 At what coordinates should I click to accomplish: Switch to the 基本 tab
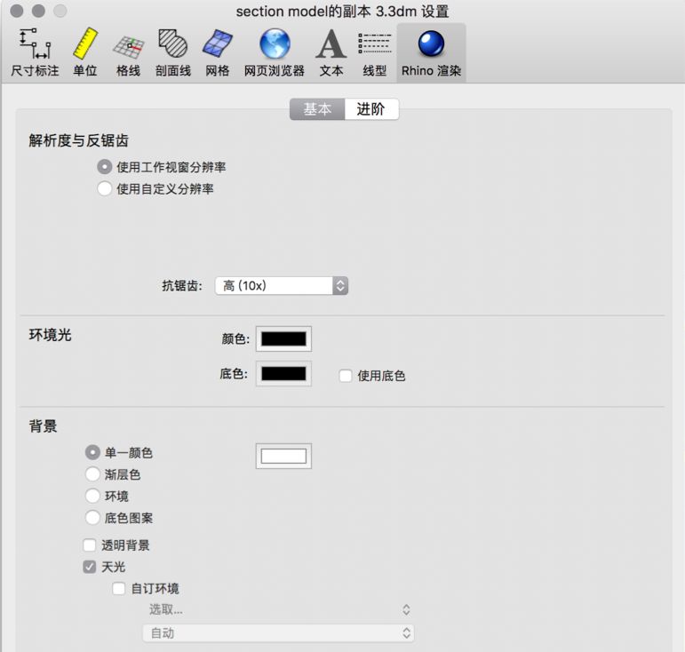click(317, 109)
